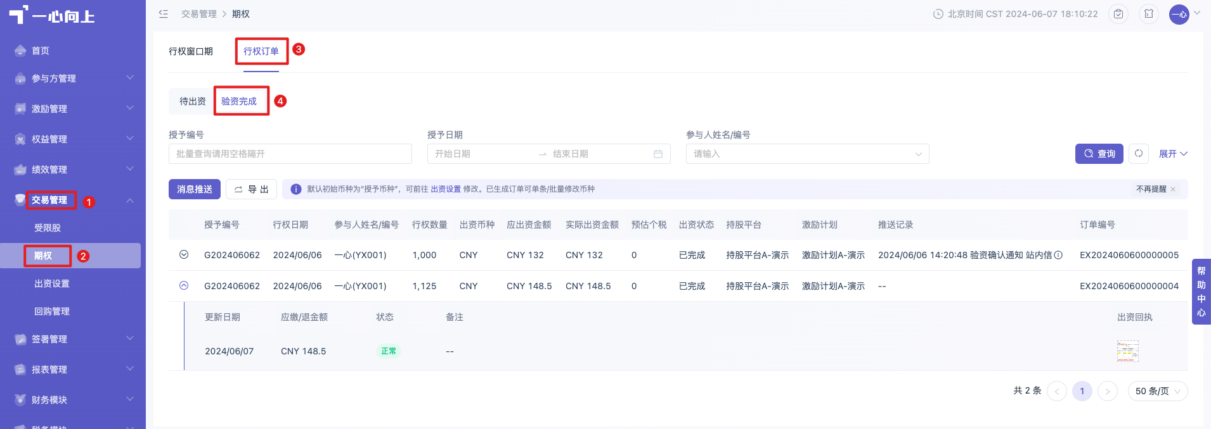Click the 正常 status tag
The height and width of the screenshot is (429, 1211).
(x=389, y=351)
